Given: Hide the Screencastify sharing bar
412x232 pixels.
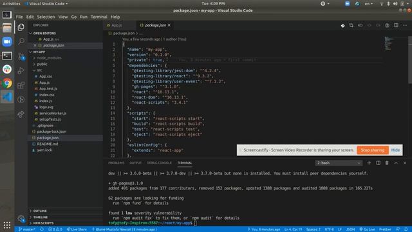Looking at the screenshot, I should [395, 150].
